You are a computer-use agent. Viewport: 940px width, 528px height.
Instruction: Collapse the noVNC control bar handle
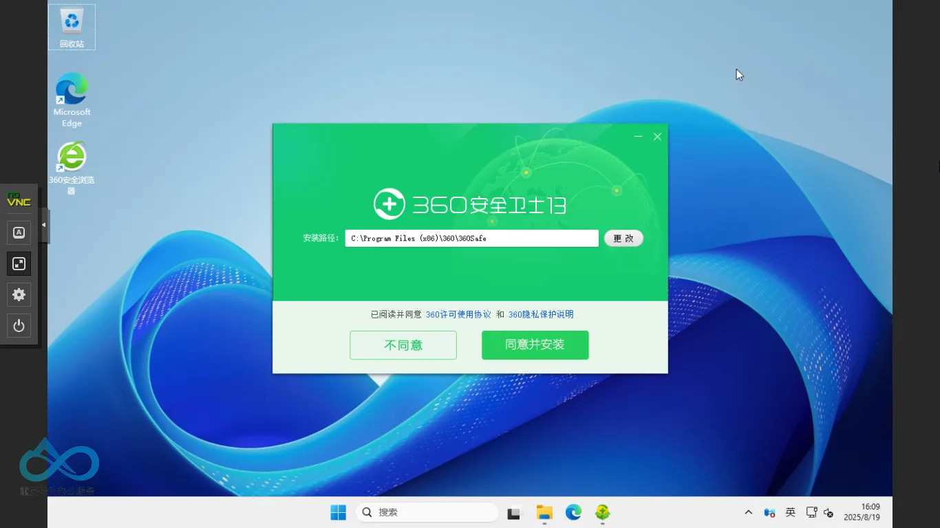[44, 225]
